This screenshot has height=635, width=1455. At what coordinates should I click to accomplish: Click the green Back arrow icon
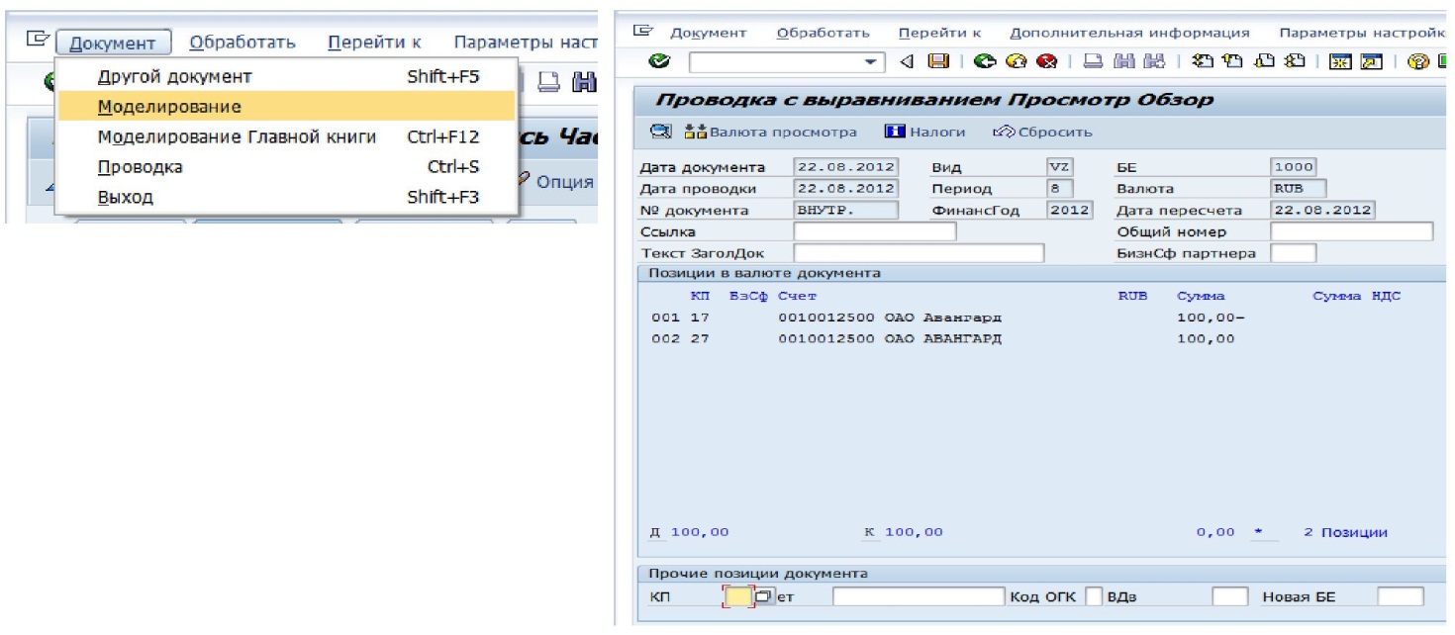[983, 61]
